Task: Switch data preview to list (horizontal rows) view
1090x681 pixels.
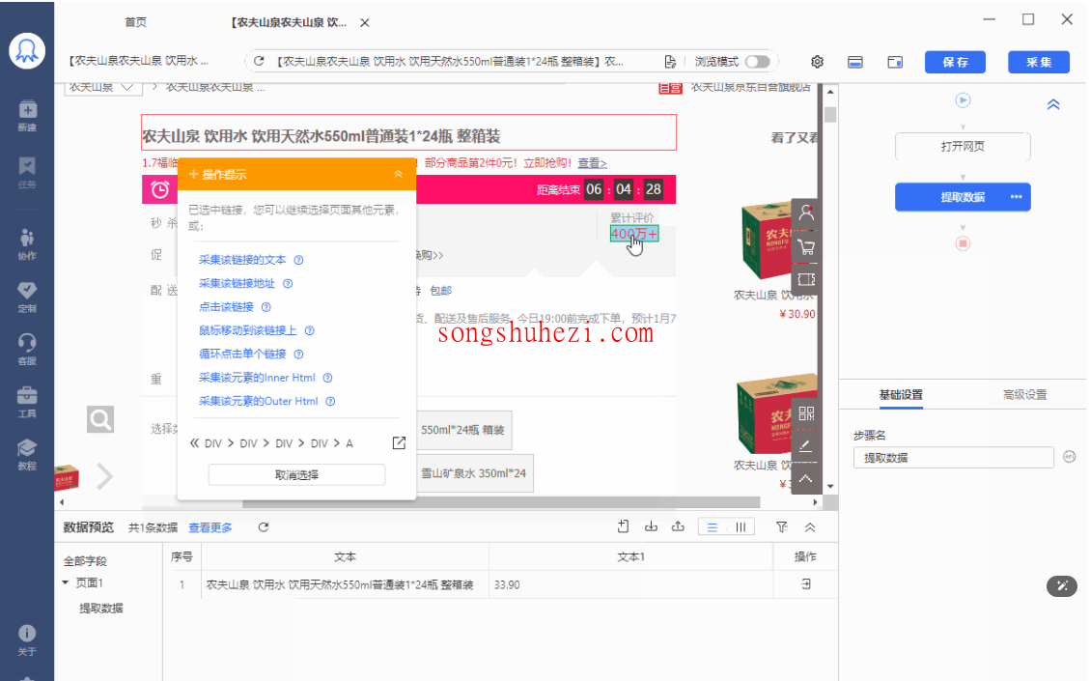Action: pyautogui.click(x=713, y=527)
